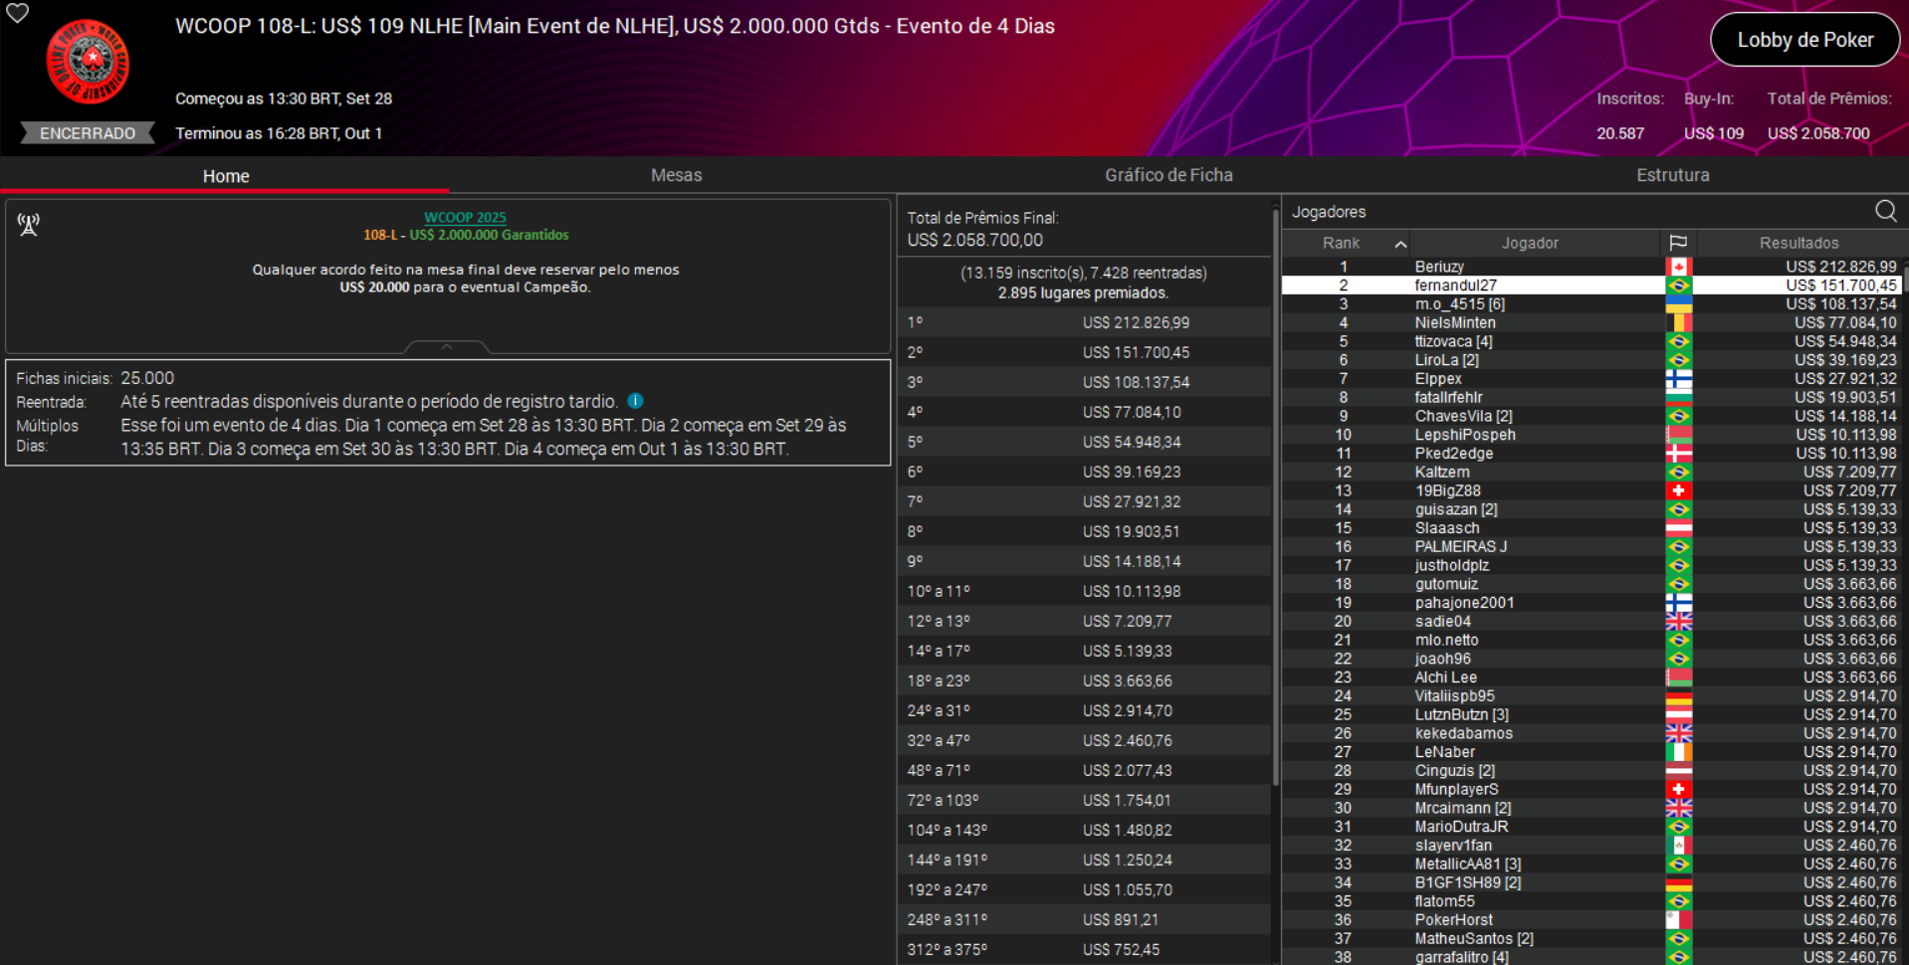Click the reentry info icon
1909x965 pixels.
pyautogui.click(x=635, y=401)
